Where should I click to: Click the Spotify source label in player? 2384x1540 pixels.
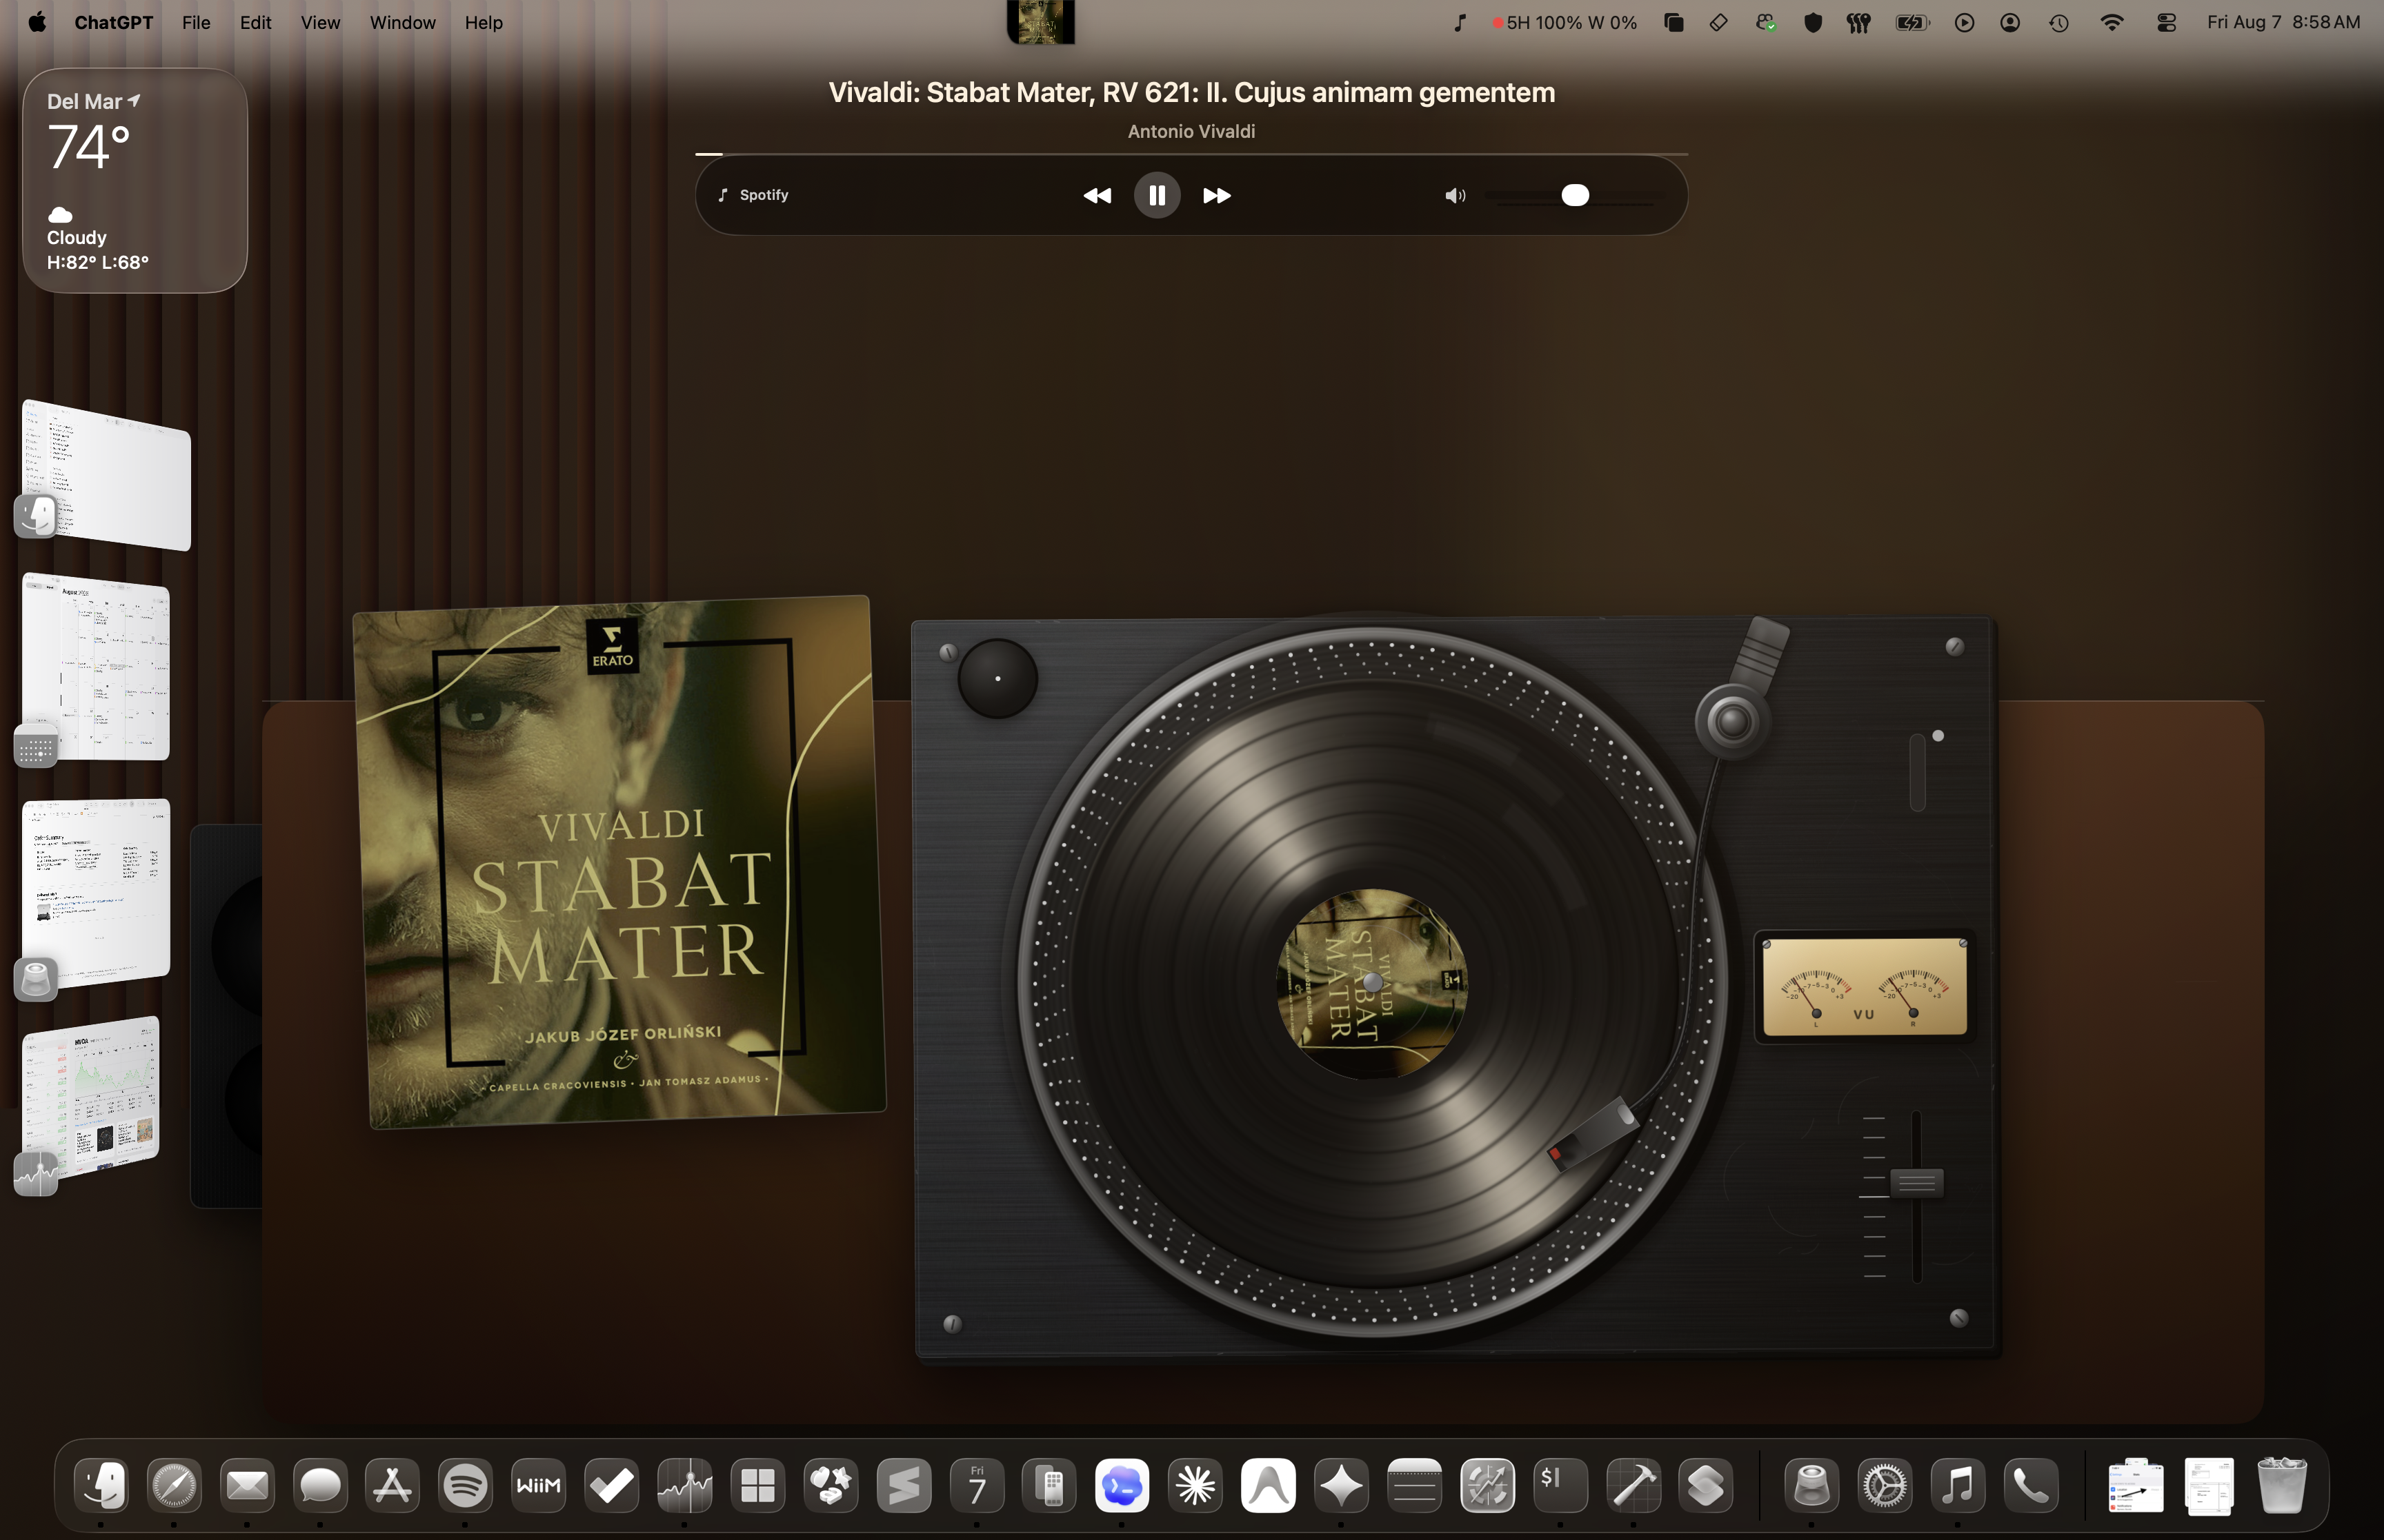click(753, 195)
